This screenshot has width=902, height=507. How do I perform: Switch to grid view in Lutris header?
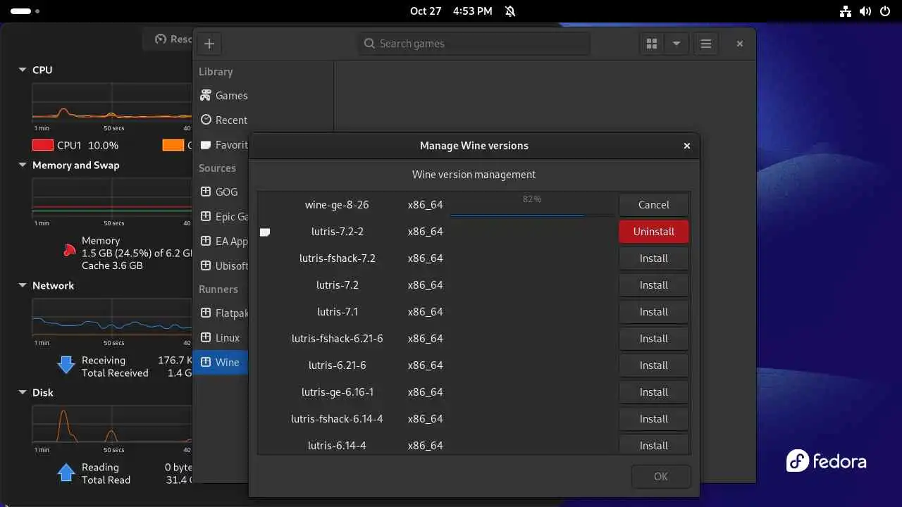(x=652, y=44)
